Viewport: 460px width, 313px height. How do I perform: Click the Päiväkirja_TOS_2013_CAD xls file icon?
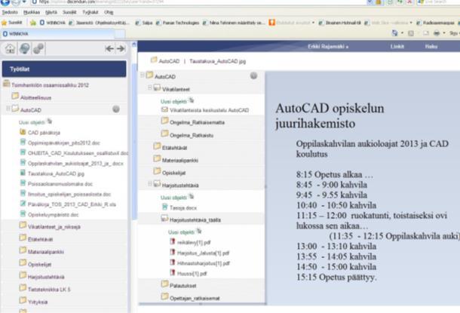coord(23,204)
